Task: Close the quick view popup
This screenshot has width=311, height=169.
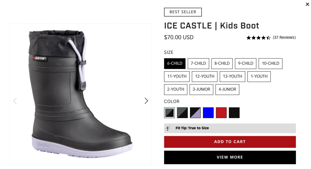Action: [x=307, y=4]
